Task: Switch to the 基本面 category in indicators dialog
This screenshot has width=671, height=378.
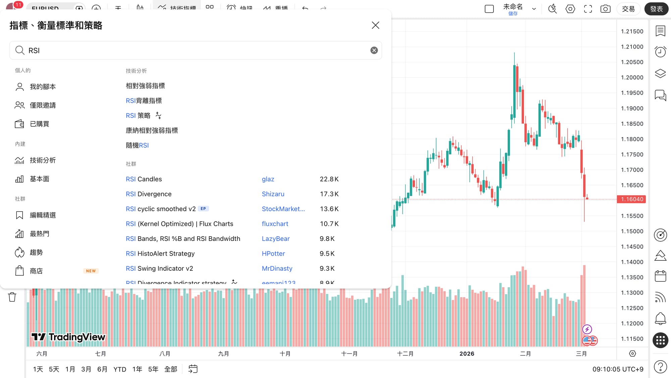Action: [39, 179]
